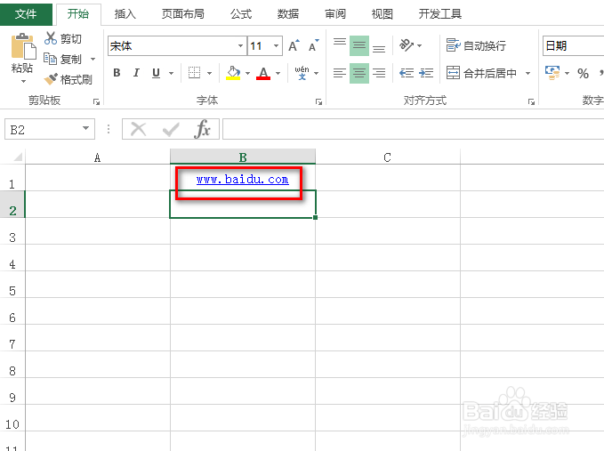Toggle underline formatting U
Viewport: 604px width, 451px height.
click(x=156, y=73)
